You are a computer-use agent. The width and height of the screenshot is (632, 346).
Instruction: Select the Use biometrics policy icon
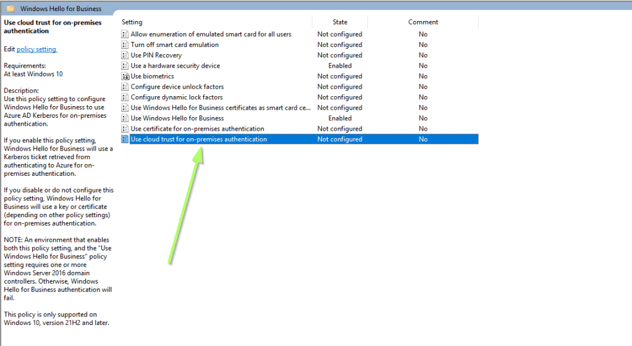pos(125,76)
